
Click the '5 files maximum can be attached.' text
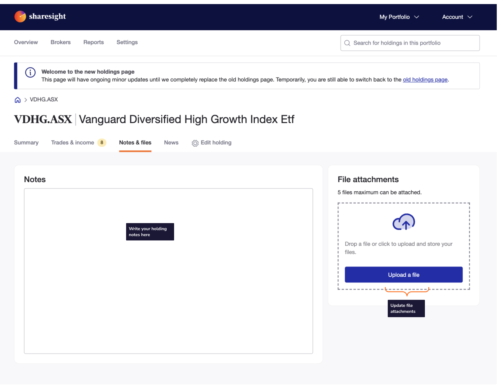pos(379,192)
